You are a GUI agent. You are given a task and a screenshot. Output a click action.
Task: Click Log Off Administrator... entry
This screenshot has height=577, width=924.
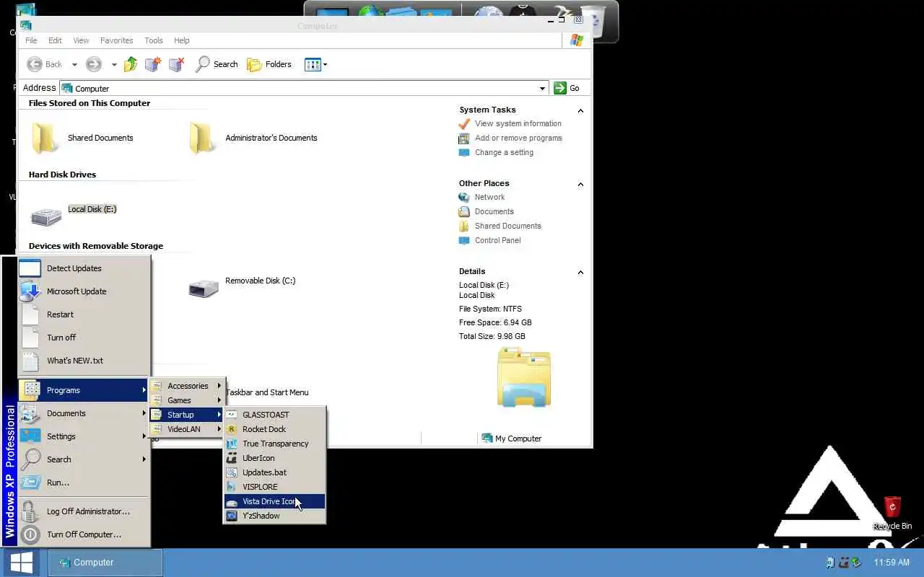pos(84,511)
